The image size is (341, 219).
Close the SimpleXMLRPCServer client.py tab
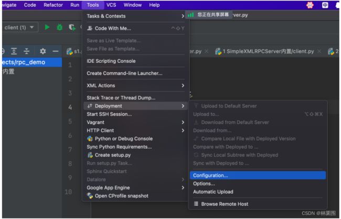[319, 51]
